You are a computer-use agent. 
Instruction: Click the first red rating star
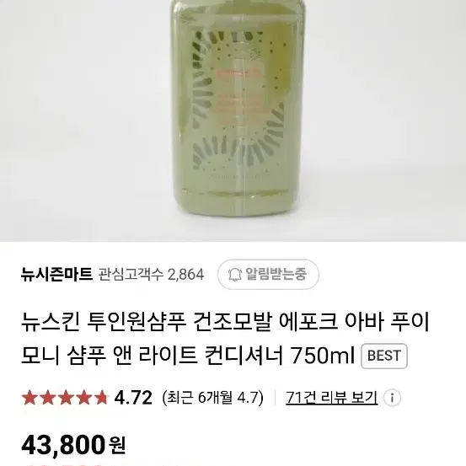[x=30, y=398]
